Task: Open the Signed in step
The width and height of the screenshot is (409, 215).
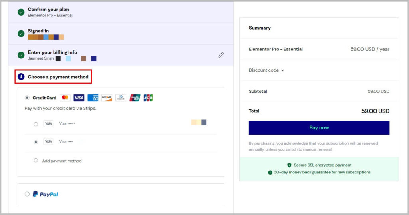Action: pos(38,31)
